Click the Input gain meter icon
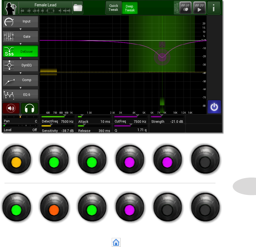The image size is (256, 247). tap(9, 22)
